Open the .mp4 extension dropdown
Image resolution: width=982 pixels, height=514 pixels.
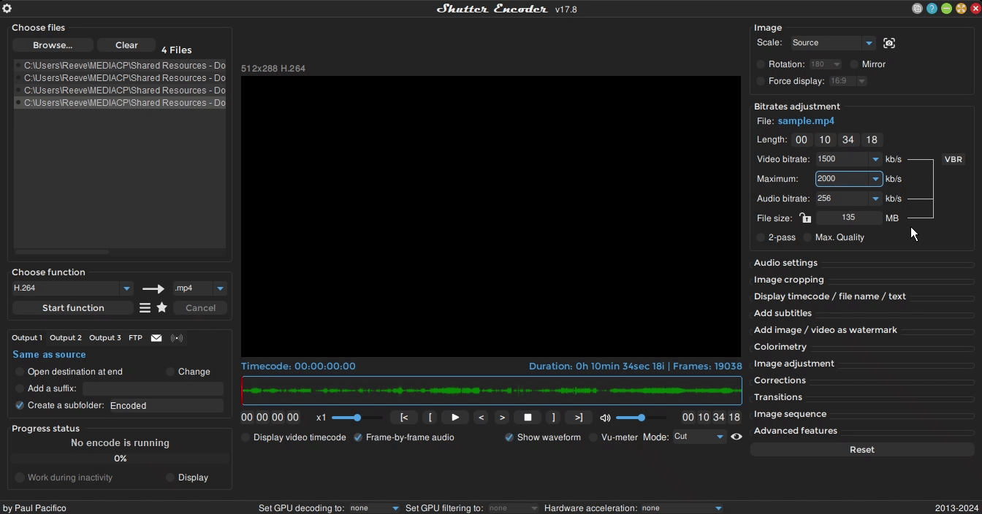(x=220, y=288)
